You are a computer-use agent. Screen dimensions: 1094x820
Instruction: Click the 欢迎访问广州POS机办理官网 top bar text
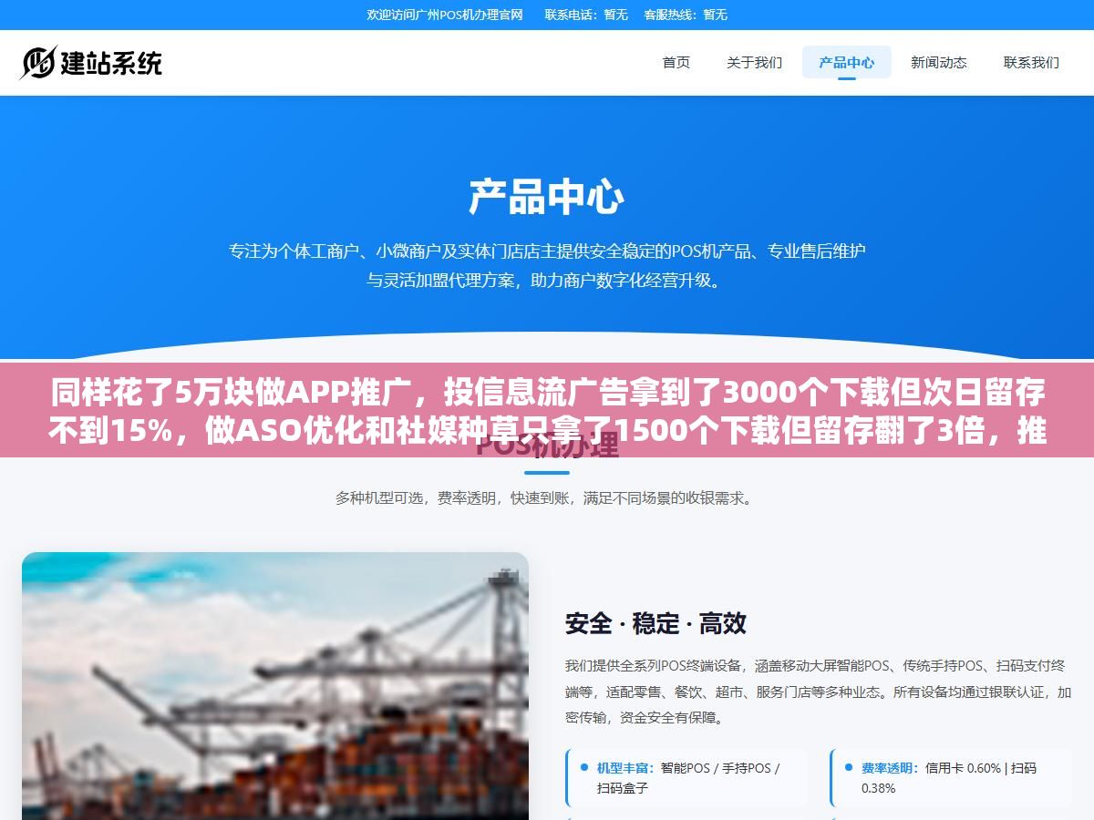tap(445, 15)
